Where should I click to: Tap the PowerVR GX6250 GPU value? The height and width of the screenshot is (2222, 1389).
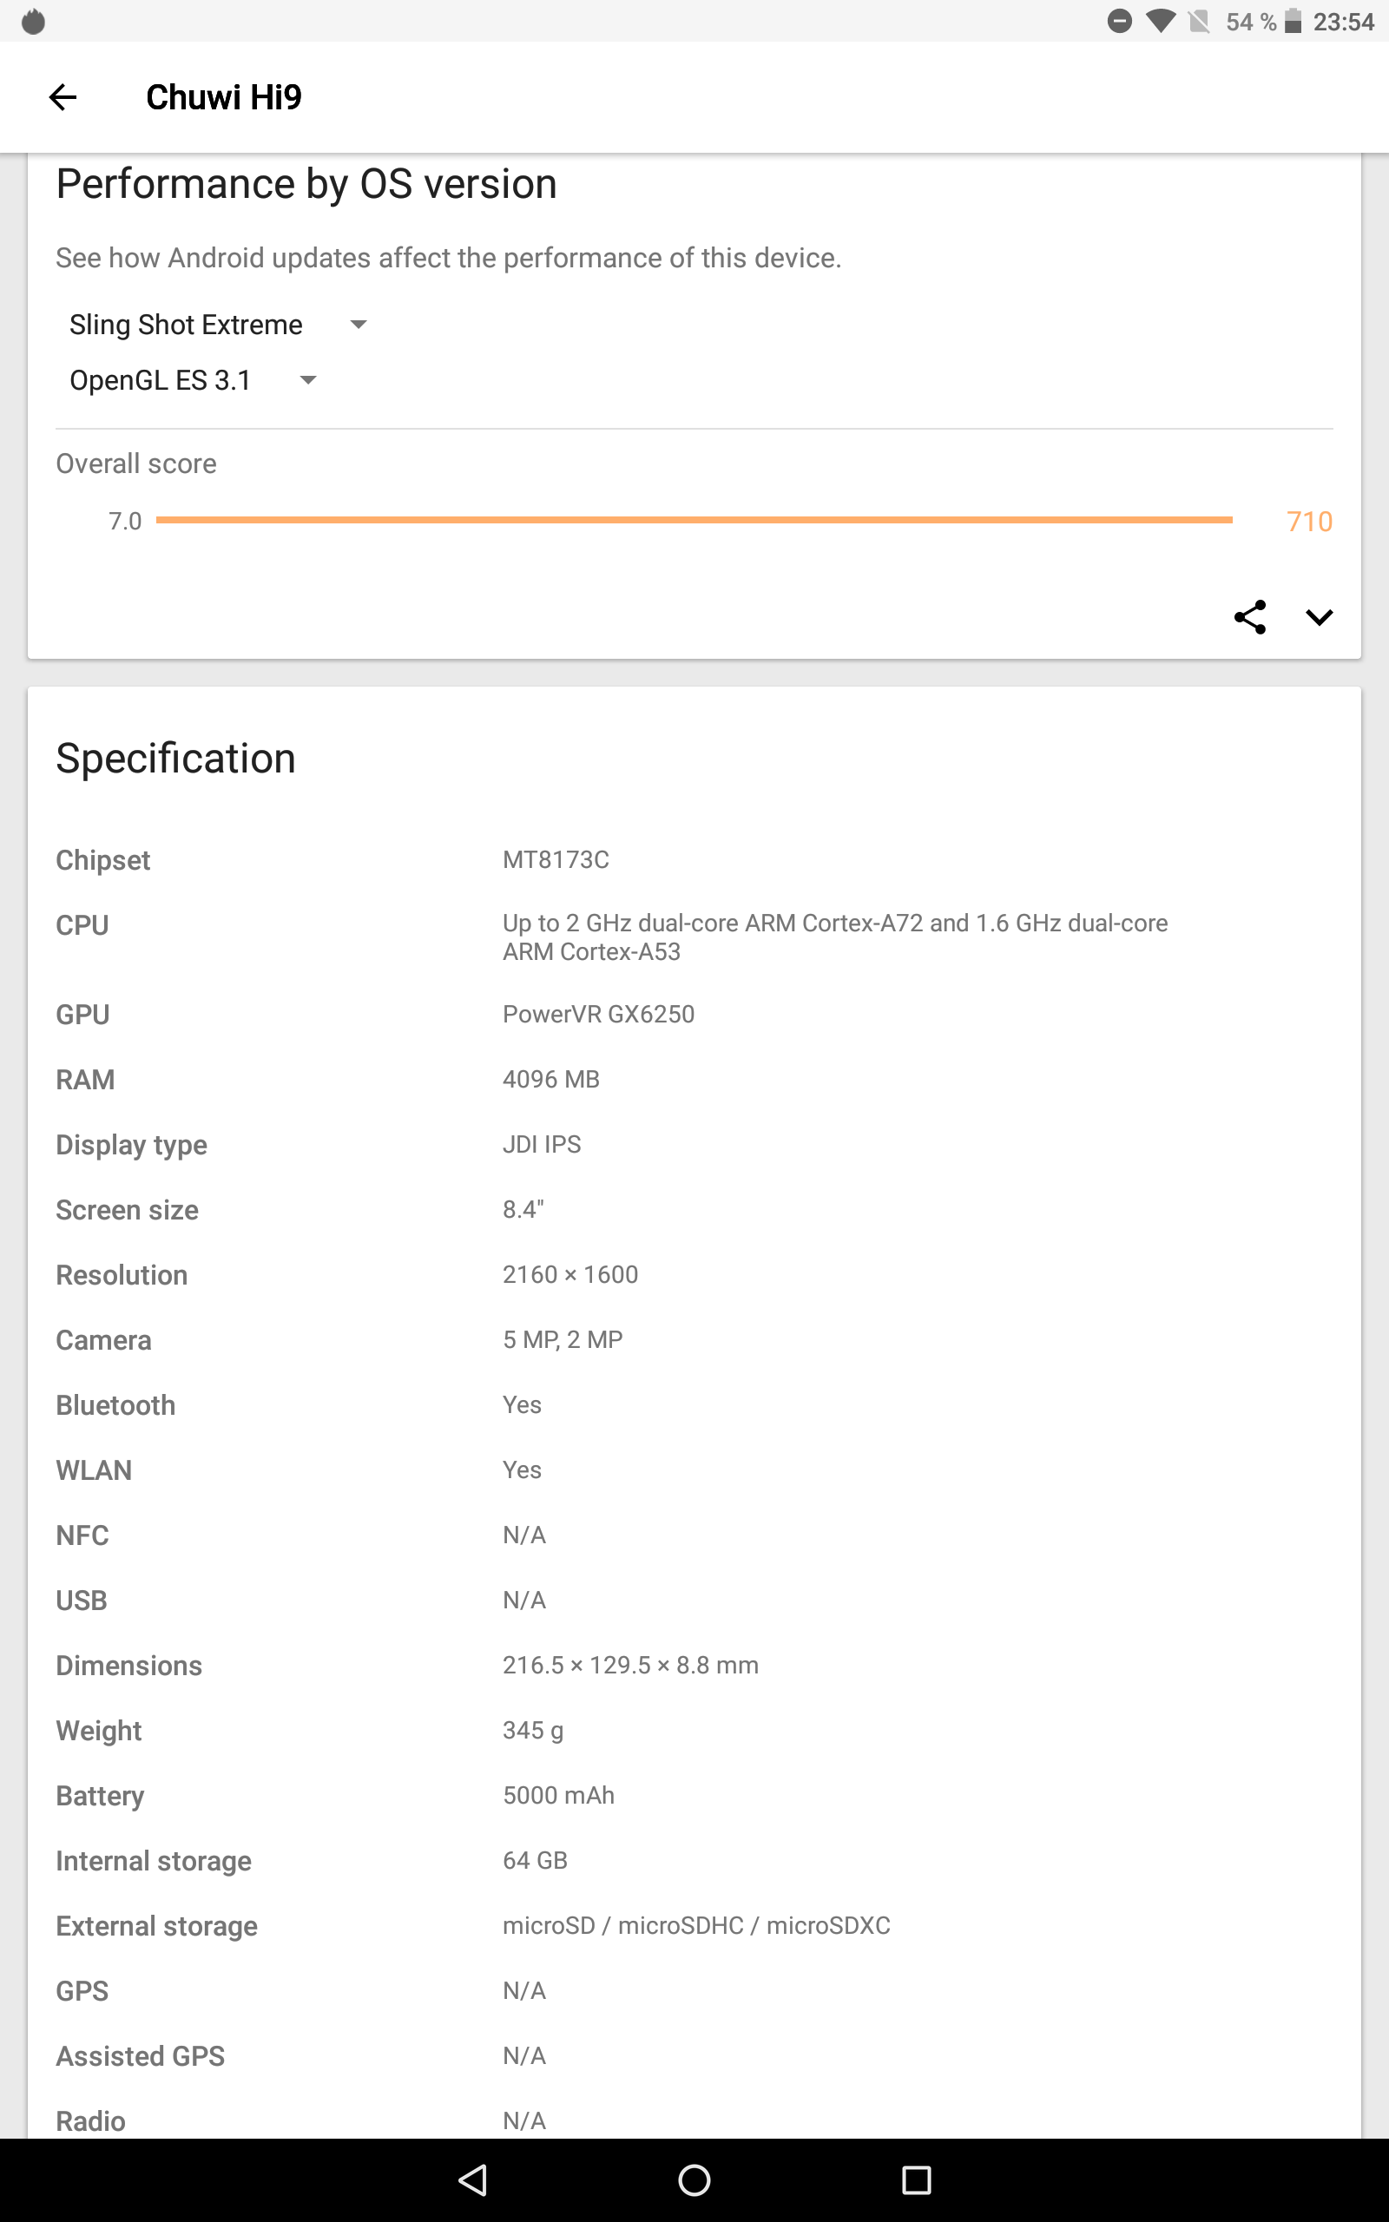click(598, 1015)
